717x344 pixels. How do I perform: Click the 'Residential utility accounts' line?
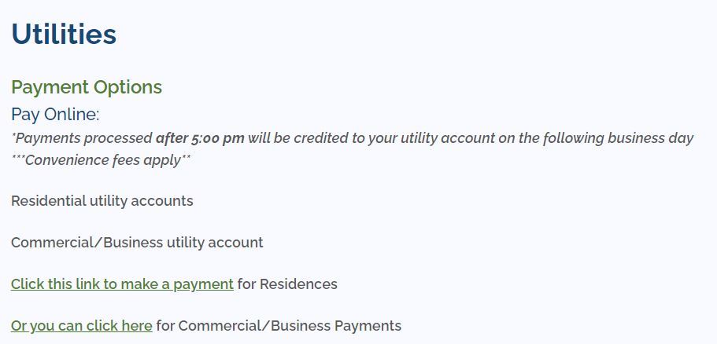pyautogui.click(x=102, y=201)
